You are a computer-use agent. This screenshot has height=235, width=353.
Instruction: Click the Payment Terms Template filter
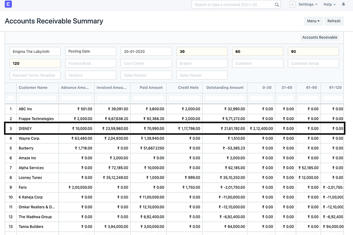click(x=35, y=75)
